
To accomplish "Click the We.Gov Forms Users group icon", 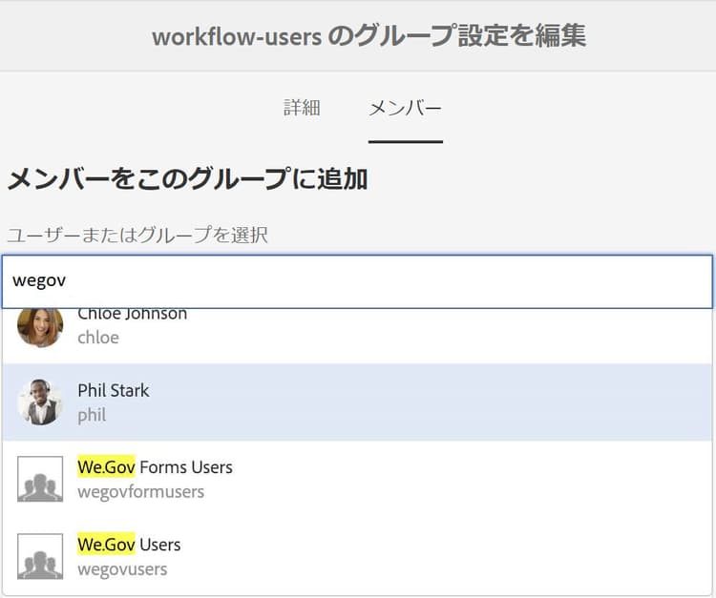I will pos(40,479).
